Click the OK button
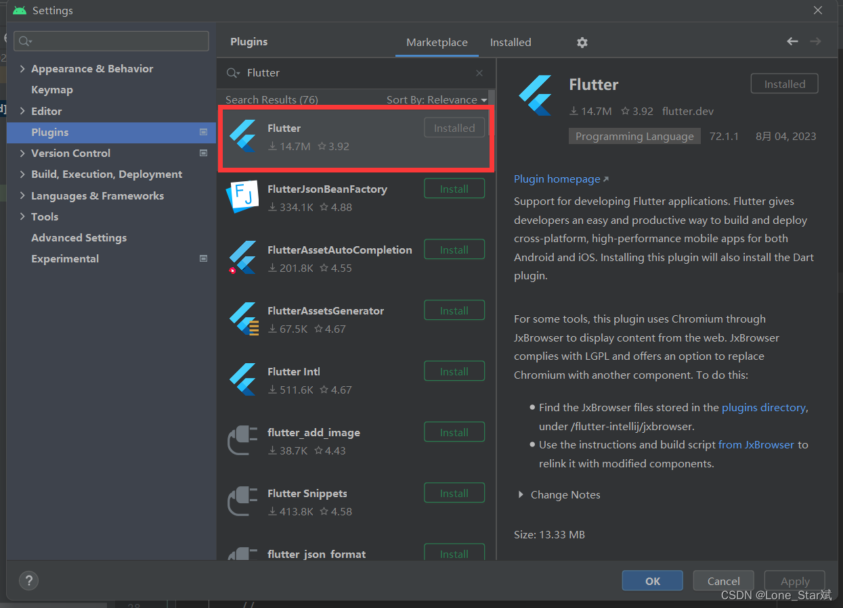843x608 pixels. [653, 581]
